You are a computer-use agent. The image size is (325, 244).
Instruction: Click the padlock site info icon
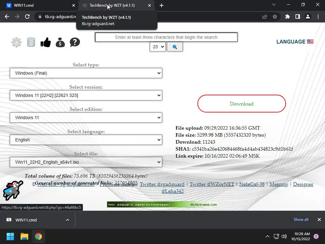(x=40, y=17)
